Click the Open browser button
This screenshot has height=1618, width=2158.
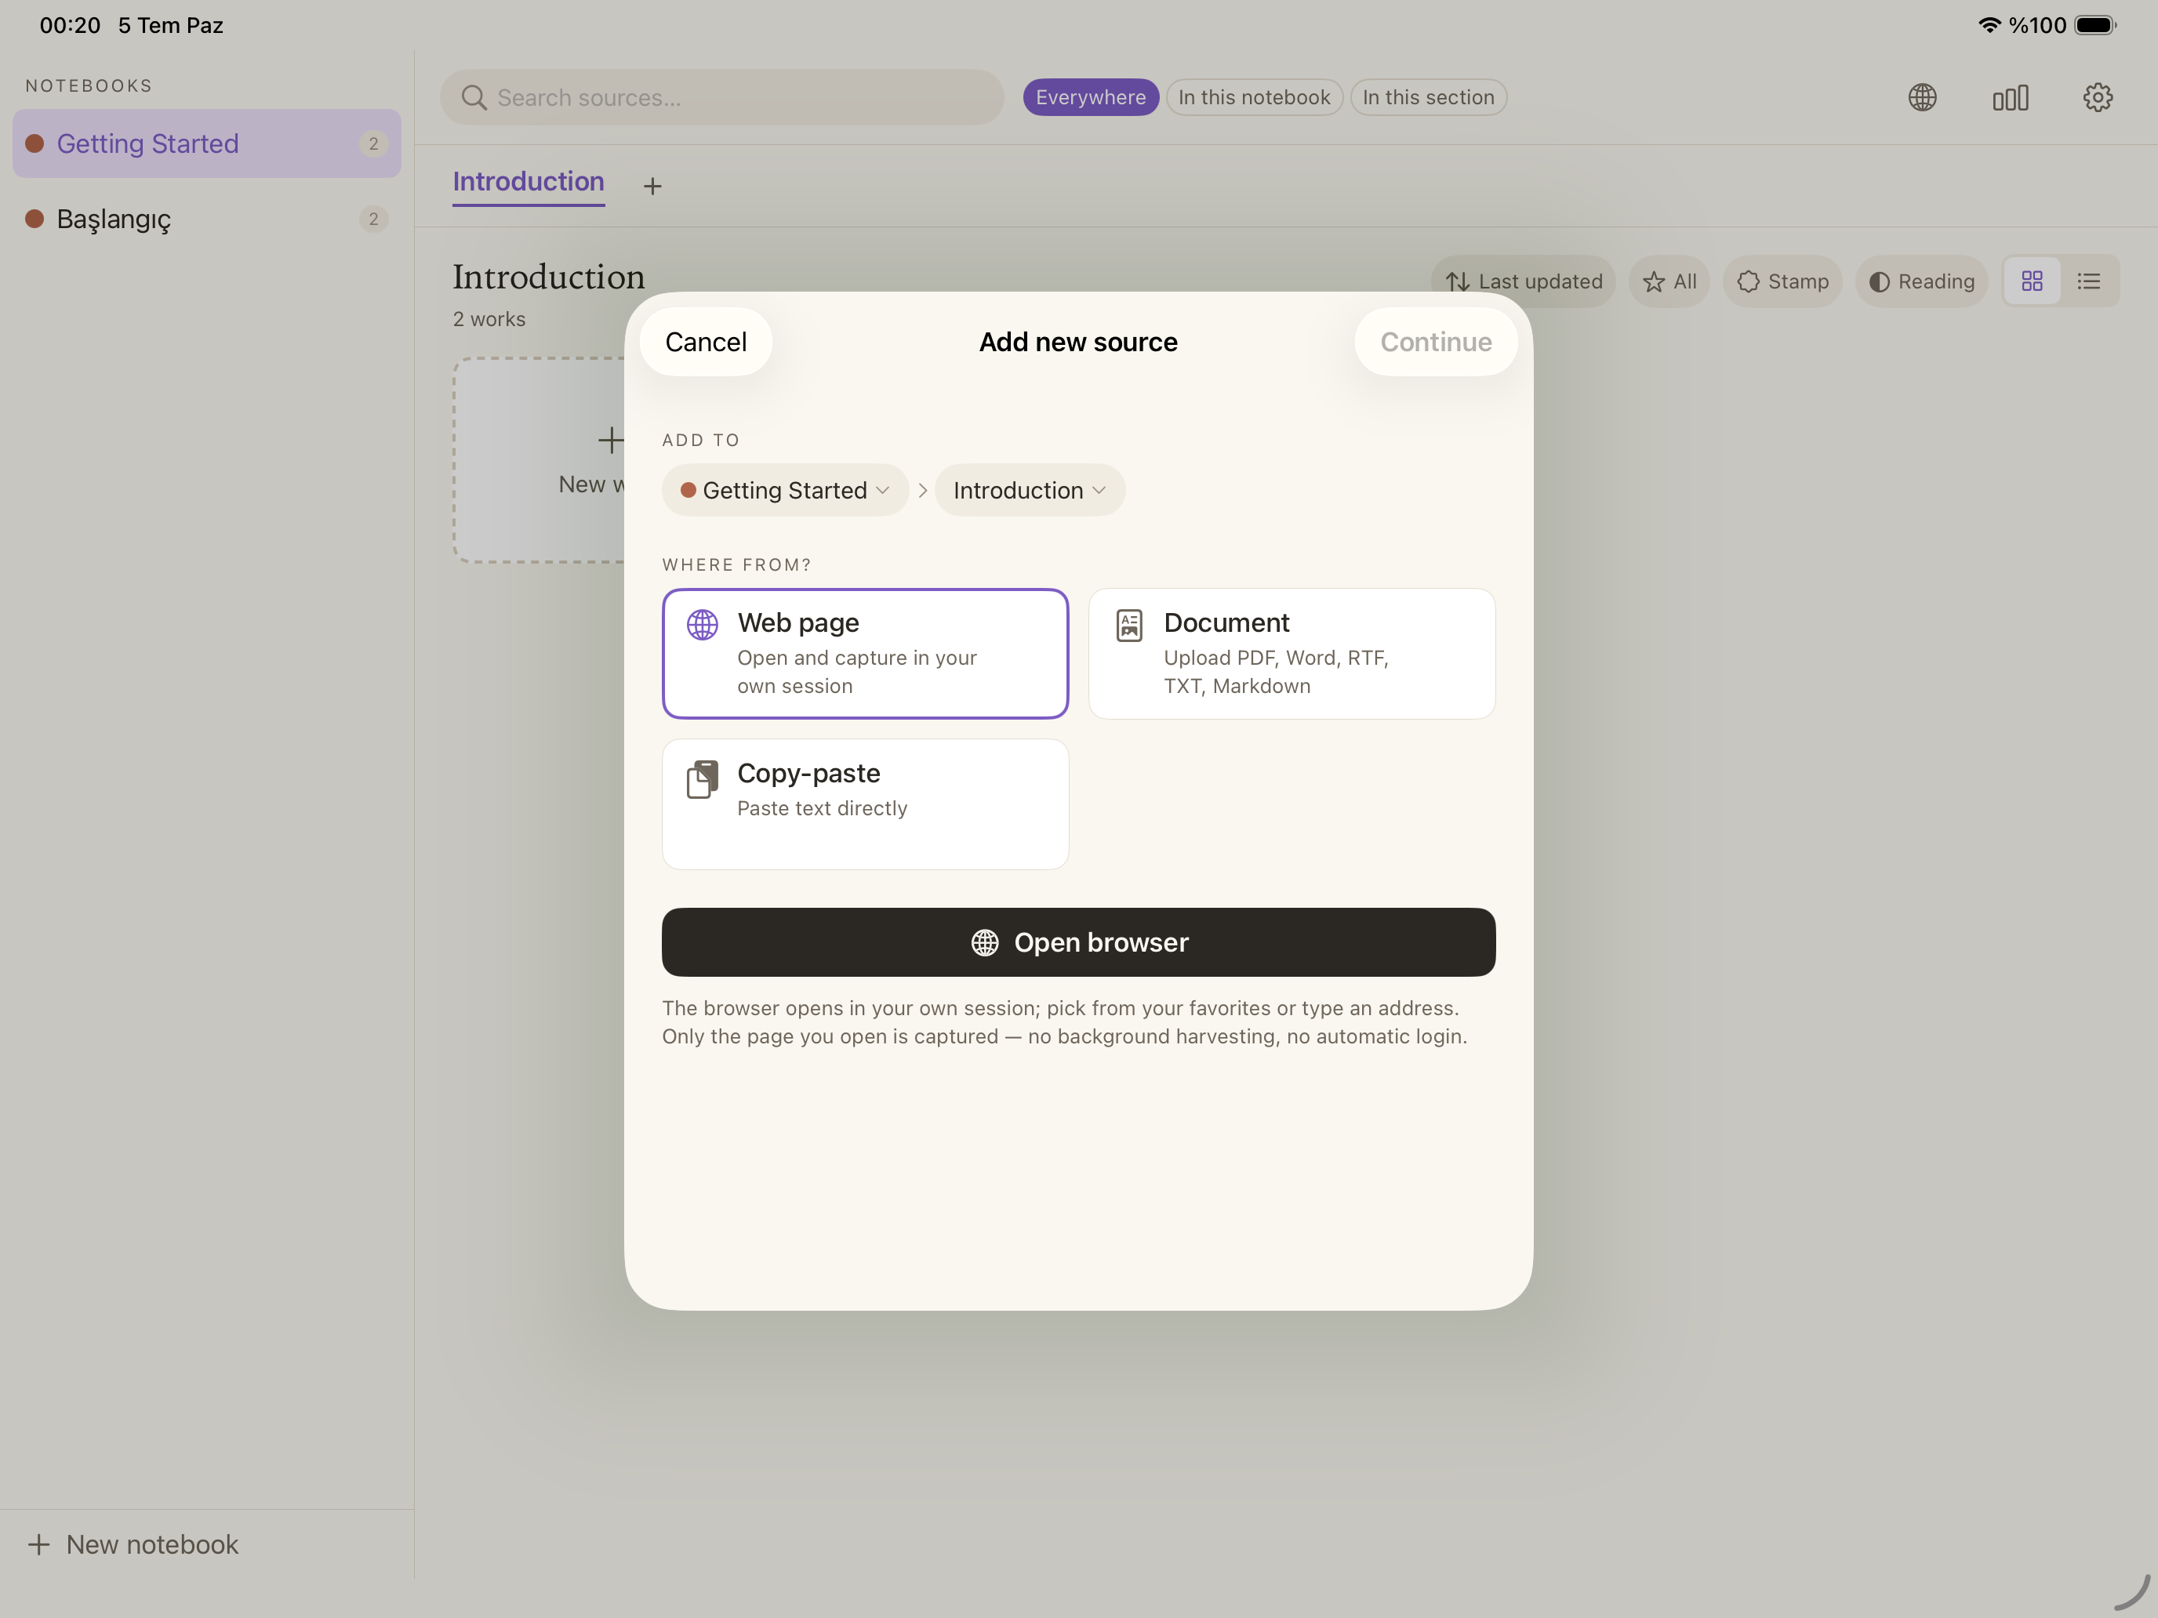(x=1078, y=942)
